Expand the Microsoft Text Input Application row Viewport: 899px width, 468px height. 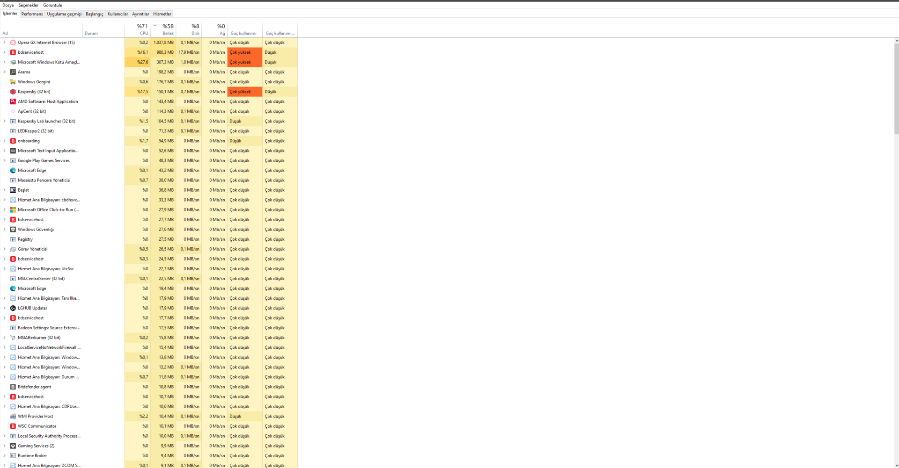[5, 151]
